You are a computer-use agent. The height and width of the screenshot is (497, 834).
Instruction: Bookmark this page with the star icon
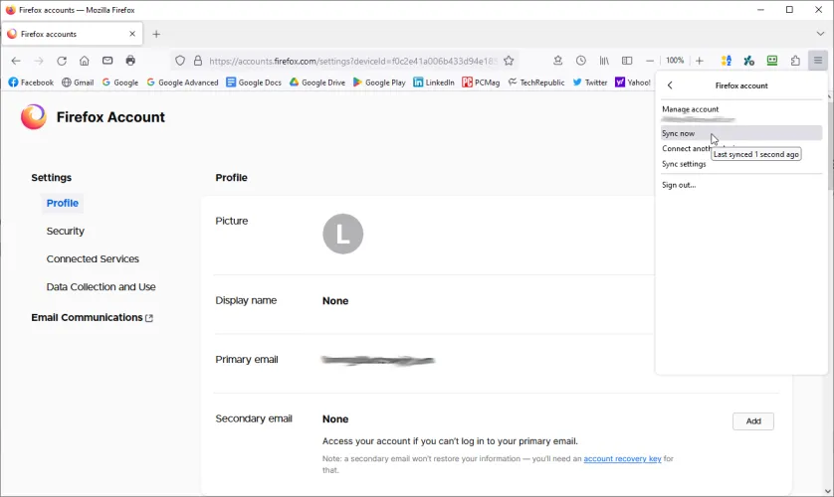pyautogui.click(x=509, y=61)
